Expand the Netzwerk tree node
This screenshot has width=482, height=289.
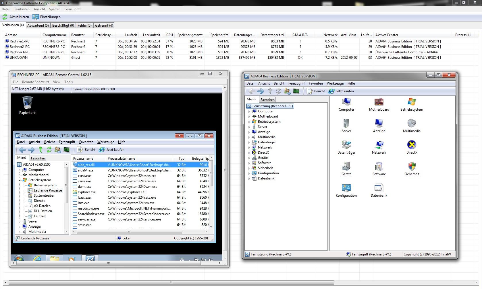click(x=249, y=148)
